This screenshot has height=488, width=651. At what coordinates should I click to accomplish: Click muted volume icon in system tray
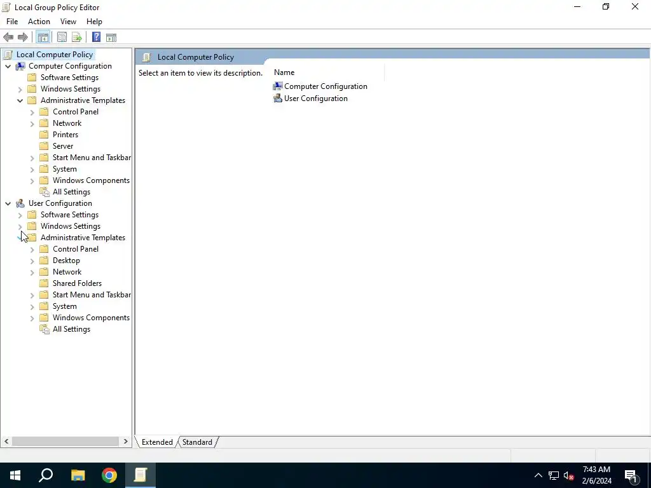coord(569,475)
